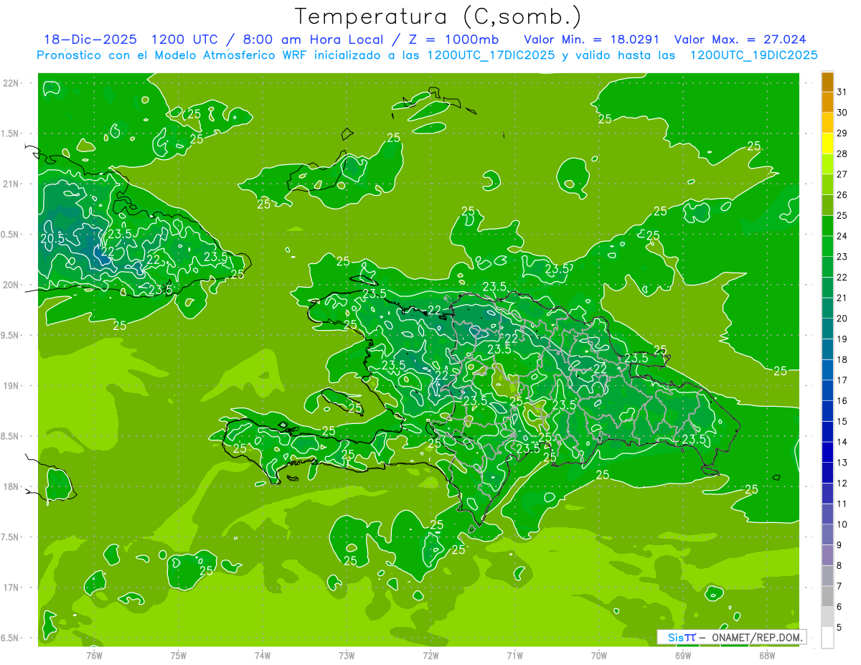The height and width of the screenshot is (665, 861).
Task: Click the 22N latitude axis label
Action: [12, 83]
